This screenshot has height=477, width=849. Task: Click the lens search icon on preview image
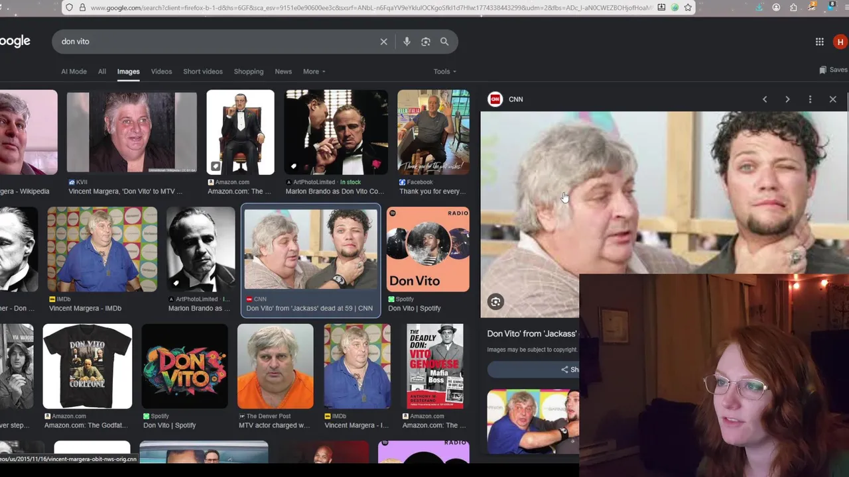click(495, 302)
